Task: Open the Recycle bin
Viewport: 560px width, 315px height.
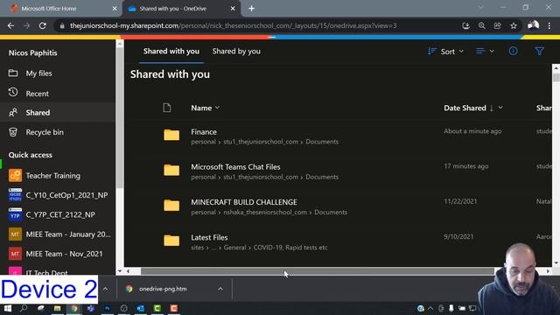Action: click(45, 132)
